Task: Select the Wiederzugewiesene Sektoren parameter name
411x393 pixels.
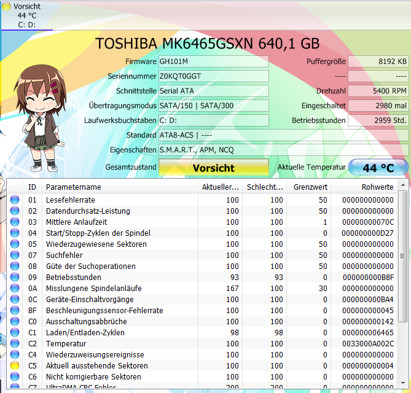Action: (96, 244)
